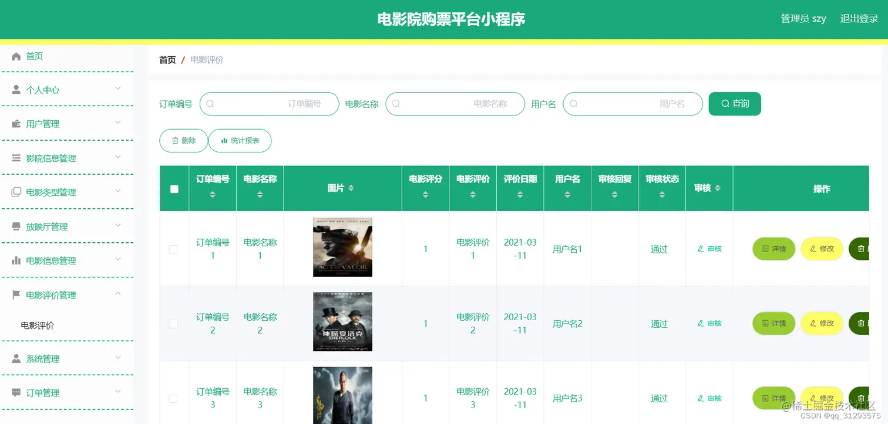Click the list icon beside 影院信息管理

click(16, 158)
